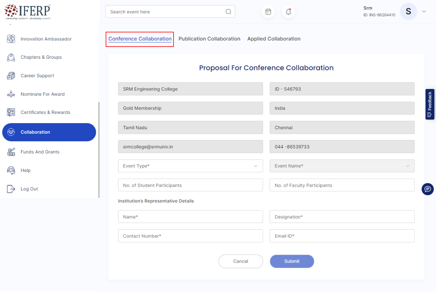Click the Funds And Grants icon

[x=11, y=152]
